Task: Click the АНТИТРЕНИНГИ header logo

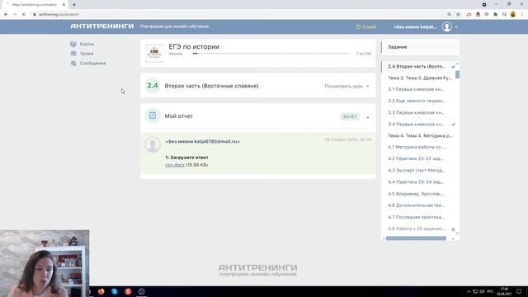Action: coord(102,26)
